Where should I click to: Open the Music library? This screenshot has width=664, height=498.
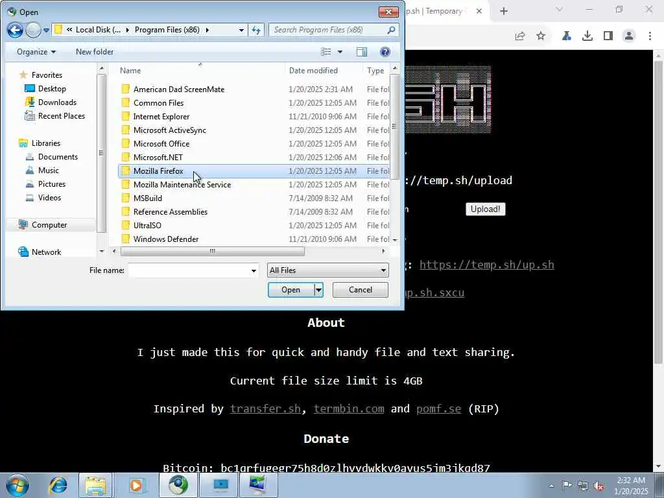click(x=42, y=171)
